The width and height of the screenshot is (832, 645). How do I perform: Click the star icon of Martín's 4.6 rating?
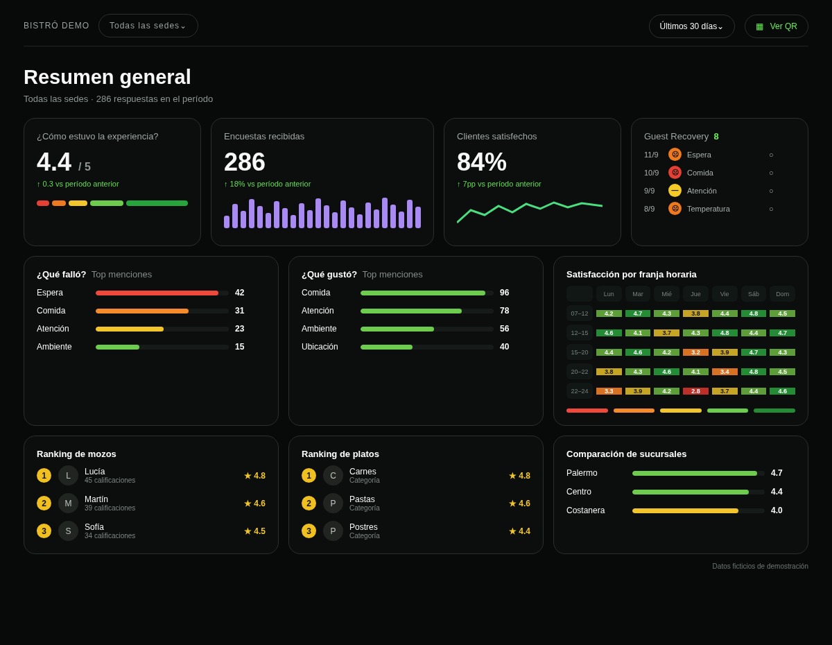coord(248,504)
